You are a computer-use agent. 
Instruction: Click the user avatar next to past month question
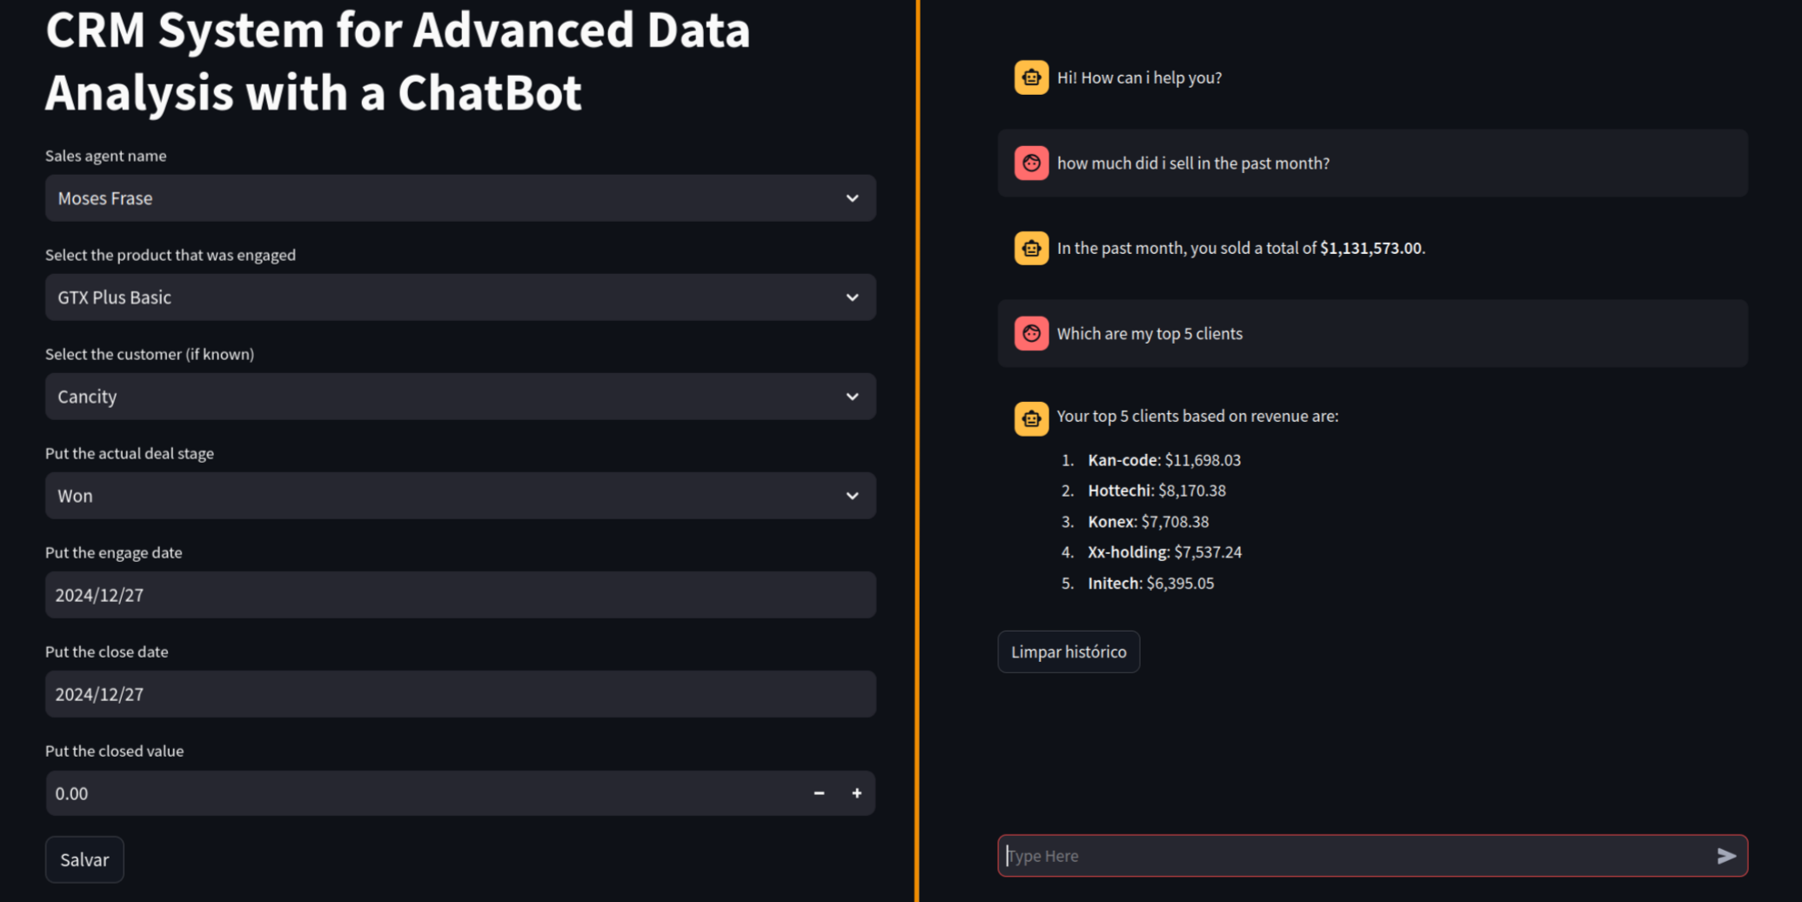coord(1031,163)
